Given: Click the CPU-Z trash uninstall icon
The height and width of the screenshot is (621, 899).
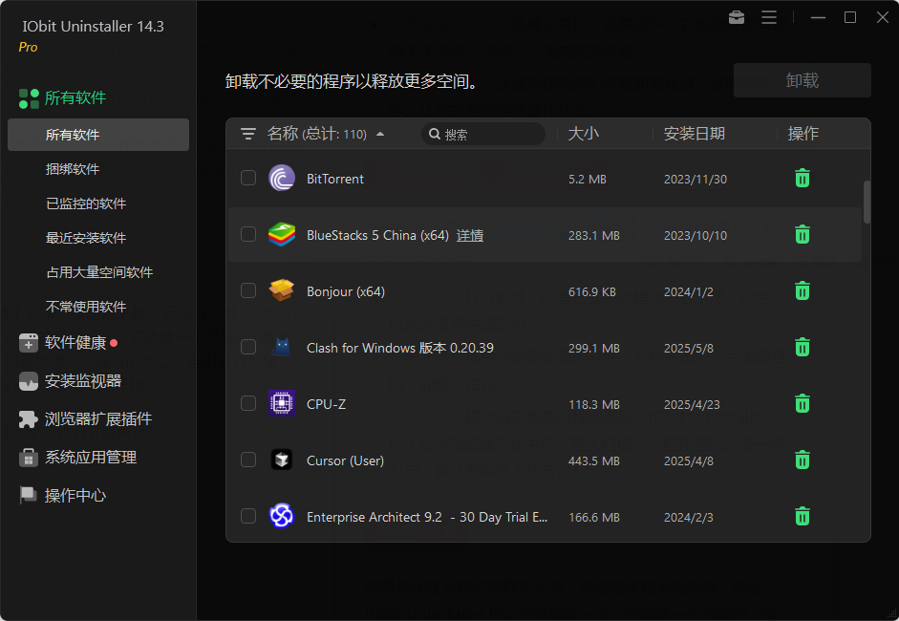Looking at the screenshot, I should tap(803, 404).
